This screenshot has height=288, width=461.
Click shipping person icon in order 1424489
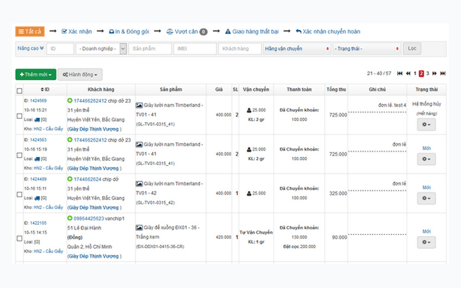coord(249,193)
